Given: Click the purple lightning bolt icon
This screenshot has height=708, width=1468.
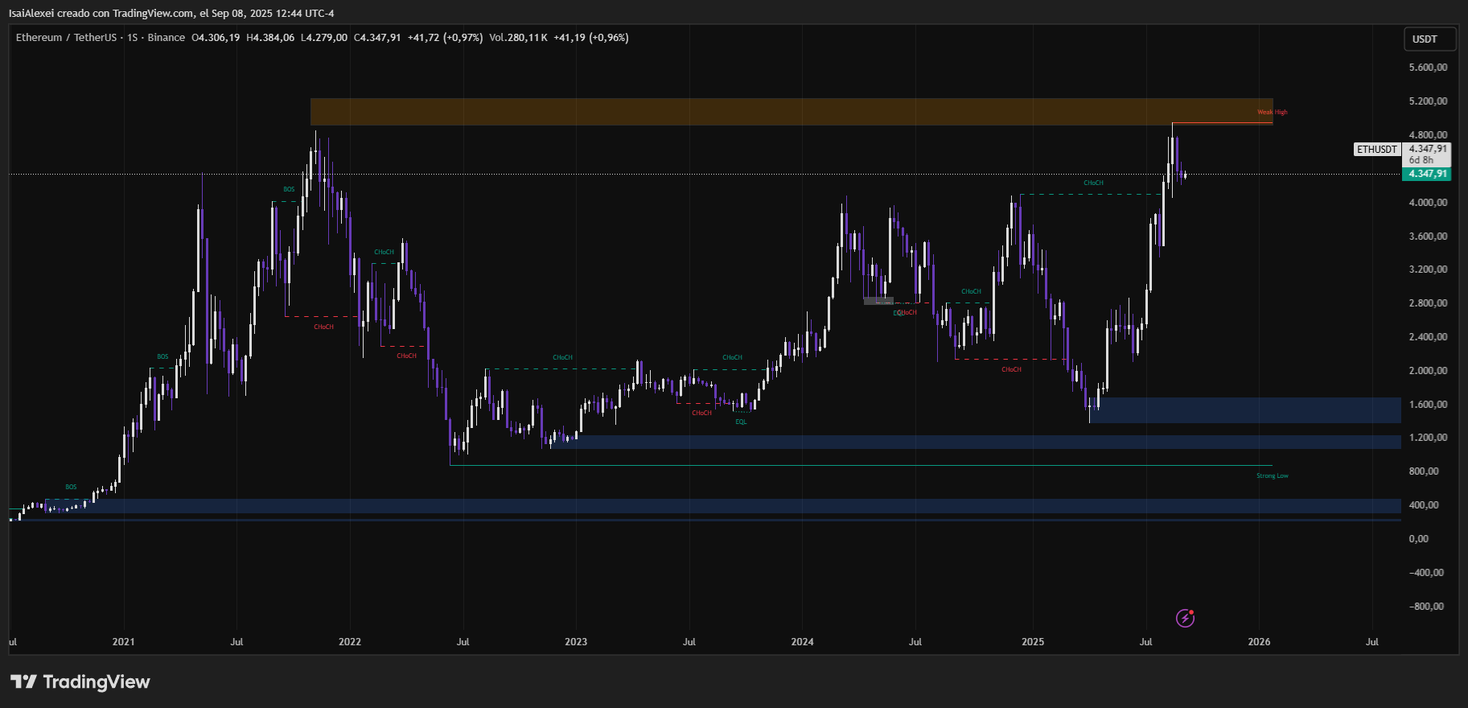Looking at the screenshot, I should coord(1185,618).
